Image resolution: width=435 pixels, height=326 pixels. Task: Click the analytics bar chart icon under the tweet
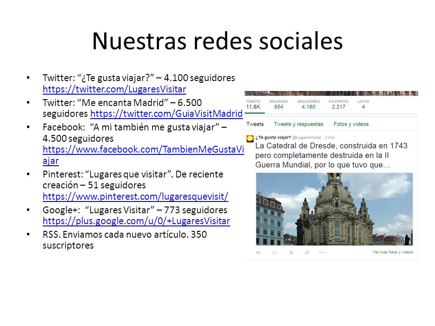point(307,252)
